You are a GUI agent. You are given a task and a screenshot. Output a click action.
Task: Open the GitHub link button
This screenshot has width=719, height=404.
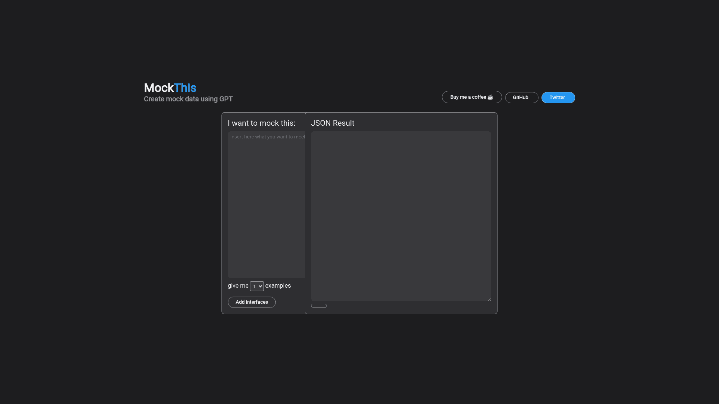tap(521, 98)
